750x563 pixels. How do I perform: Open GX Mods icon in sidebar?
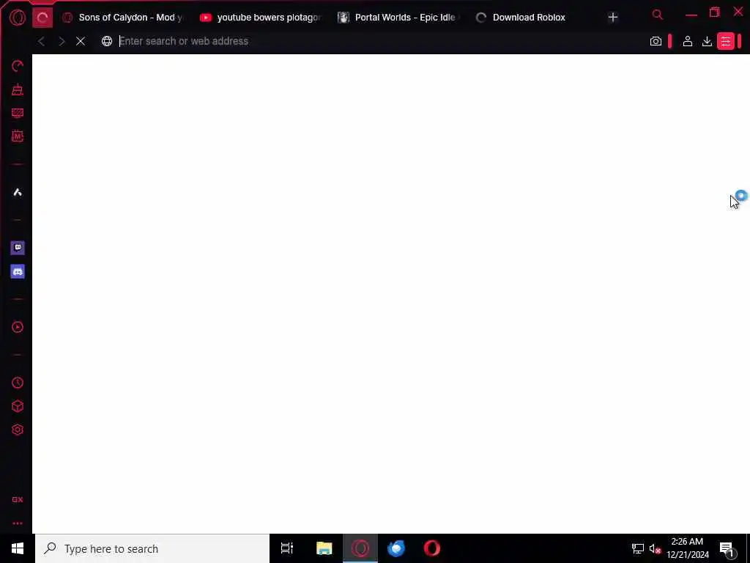[x=18, y=136]
